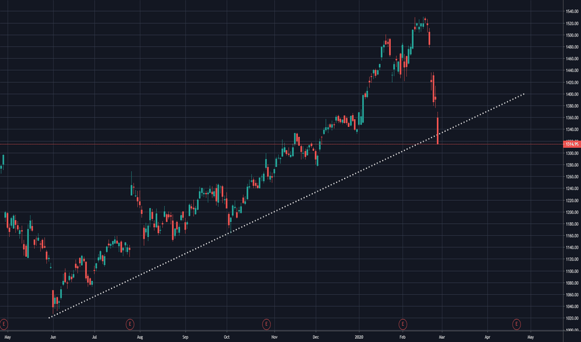This screenshot has width=581, height=342.
Task: Open the earnings marker just before Nov
Action: coord(266,324)
